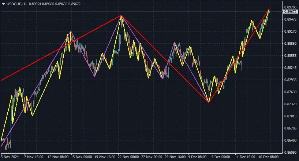Click the 29 Nov 16:00 time label

(x=174, y=157)
